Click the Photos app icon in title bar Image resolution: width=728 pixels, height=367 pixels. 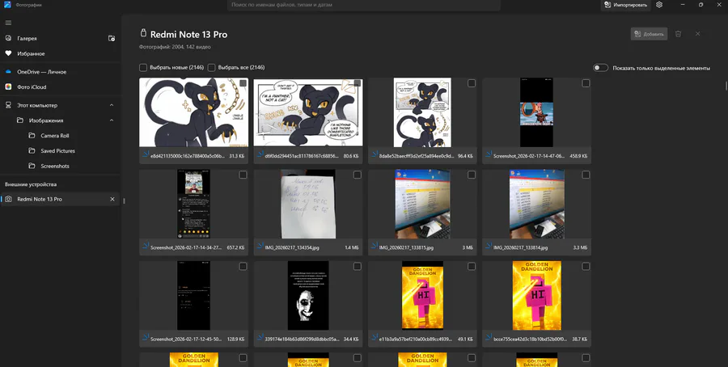[x=7, y=5]
